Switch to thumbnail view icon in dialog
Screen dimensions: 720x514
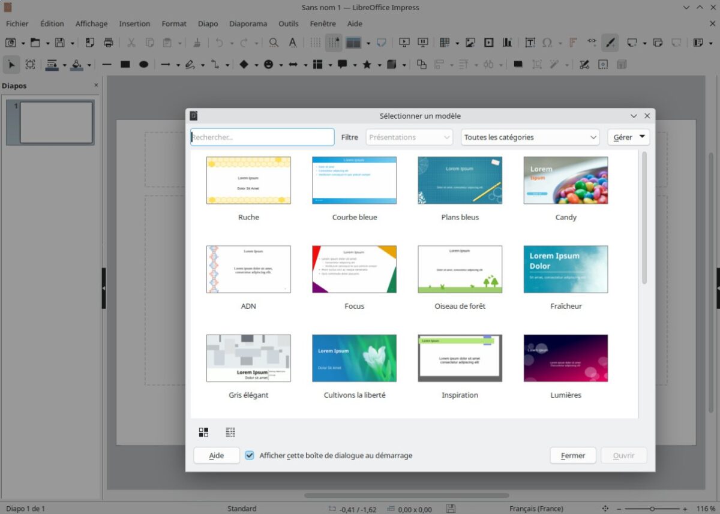click(x=204, y=432)
